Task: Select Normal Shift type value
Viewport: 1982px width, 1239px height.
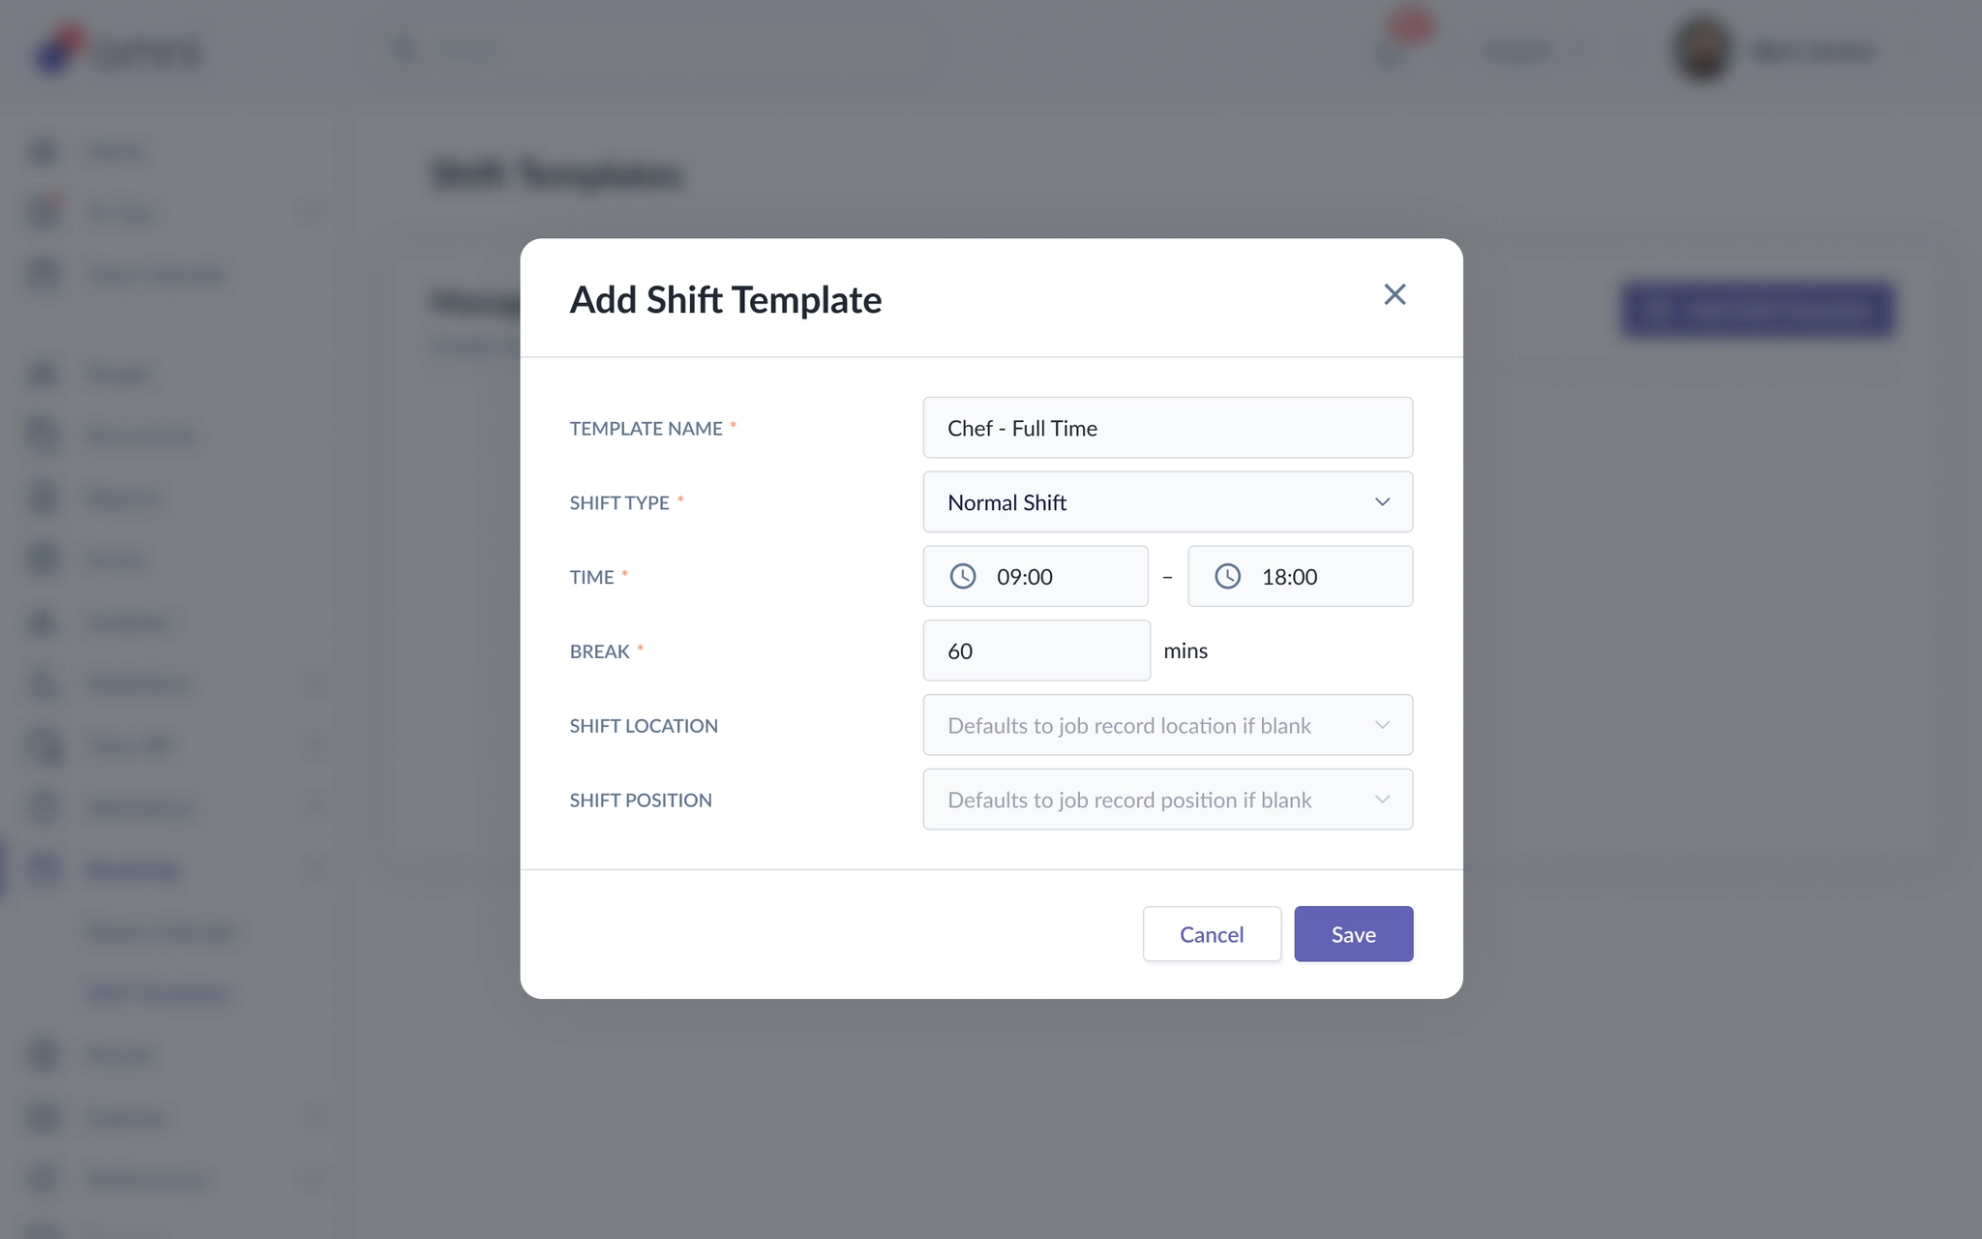Action: 1006,502
